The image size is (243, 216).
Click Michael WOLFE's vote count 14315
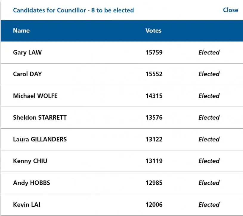pyautogui.click(x=154, y=96)
